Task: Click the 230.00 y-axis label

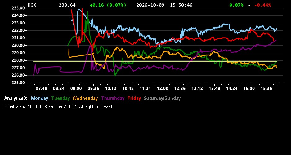Action: pyautogui.click(x=18, y=46)
